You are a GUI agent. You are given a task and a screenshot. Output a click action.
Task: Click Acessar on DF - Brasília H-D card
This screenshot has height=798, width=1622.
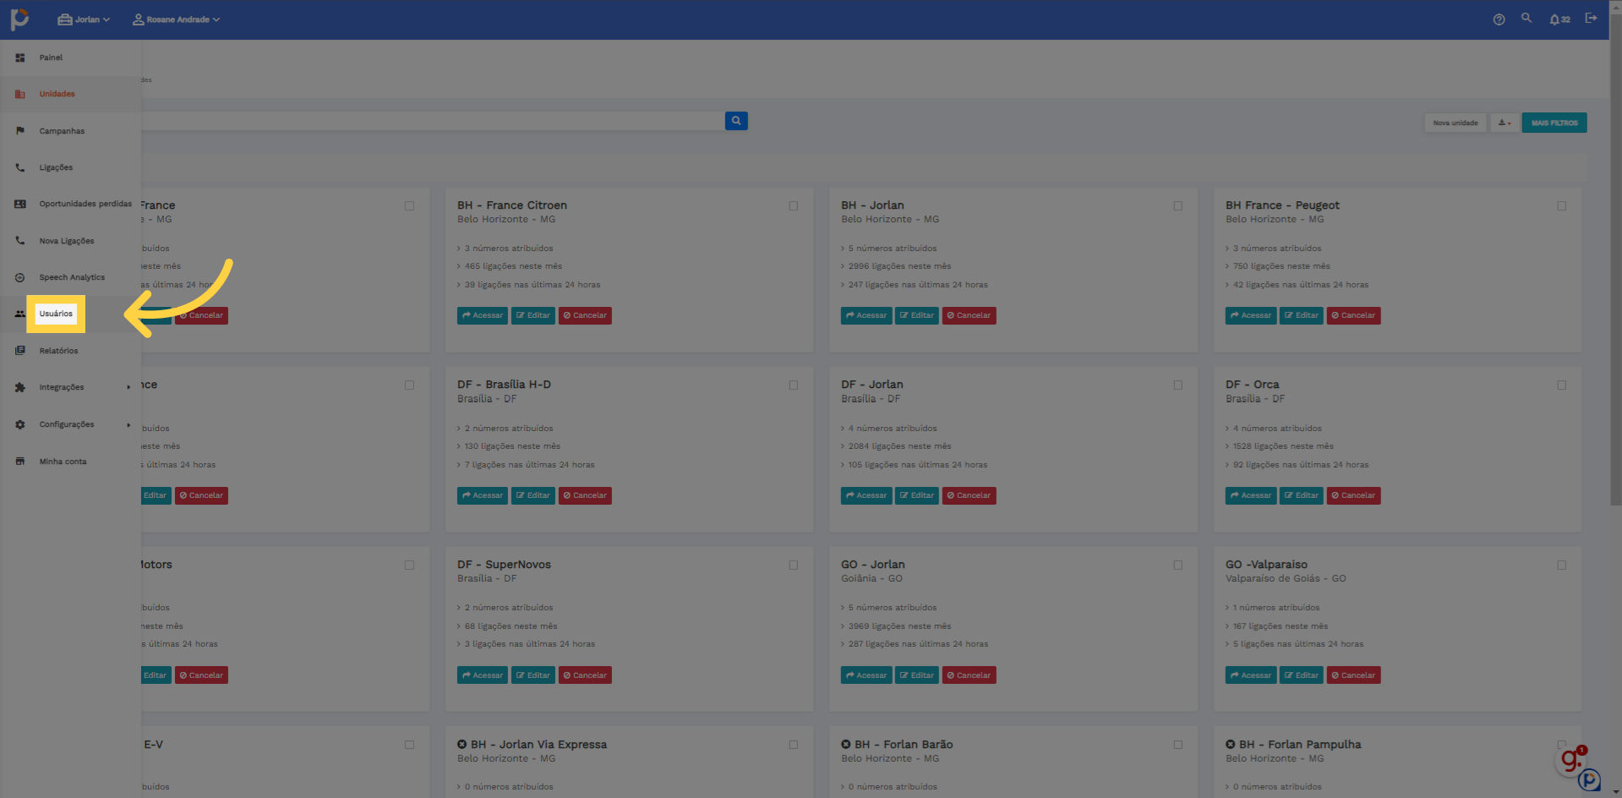pyautogui.click(x=483, y=495)
